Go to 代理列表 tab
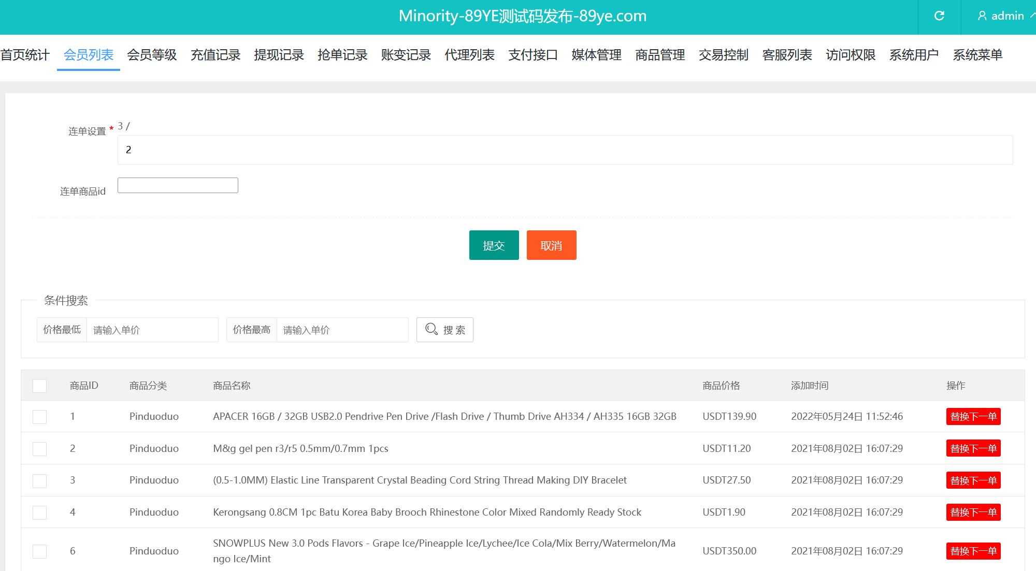Screen dimensions: 1036x571 (470, 55)
